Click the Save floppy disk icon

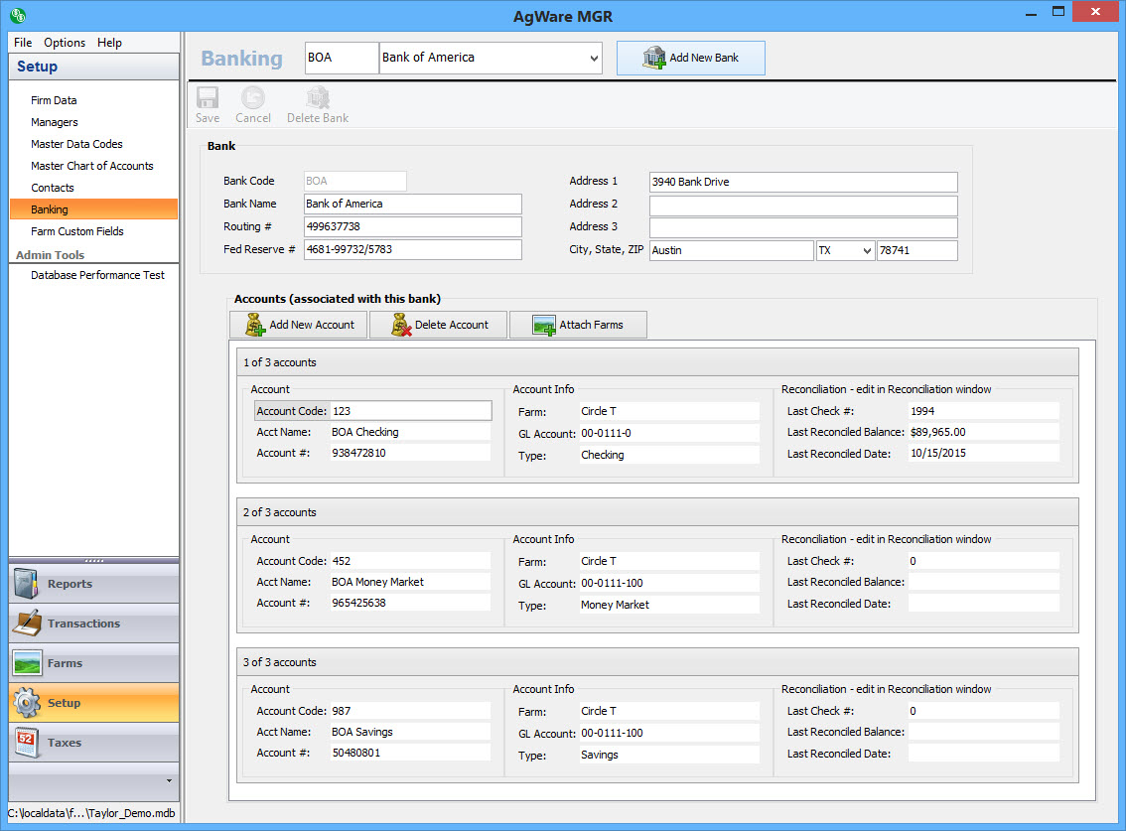[x=208, y=97]
